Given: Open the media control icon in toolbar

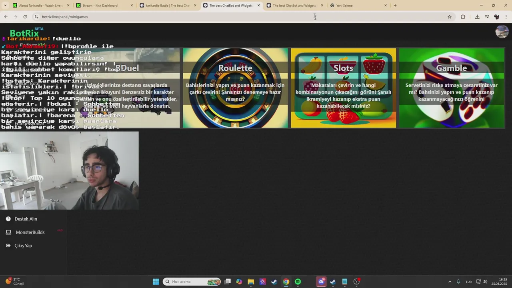Looking at the screenshot, I should click(x=487, y=17).
